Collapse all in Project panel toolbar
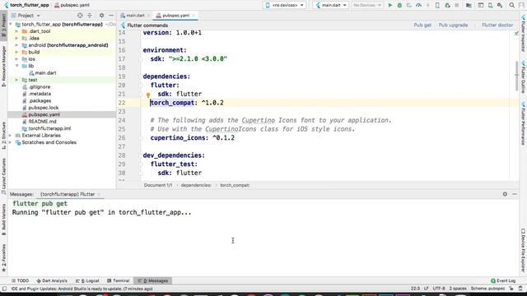 [x=90, y=16]
